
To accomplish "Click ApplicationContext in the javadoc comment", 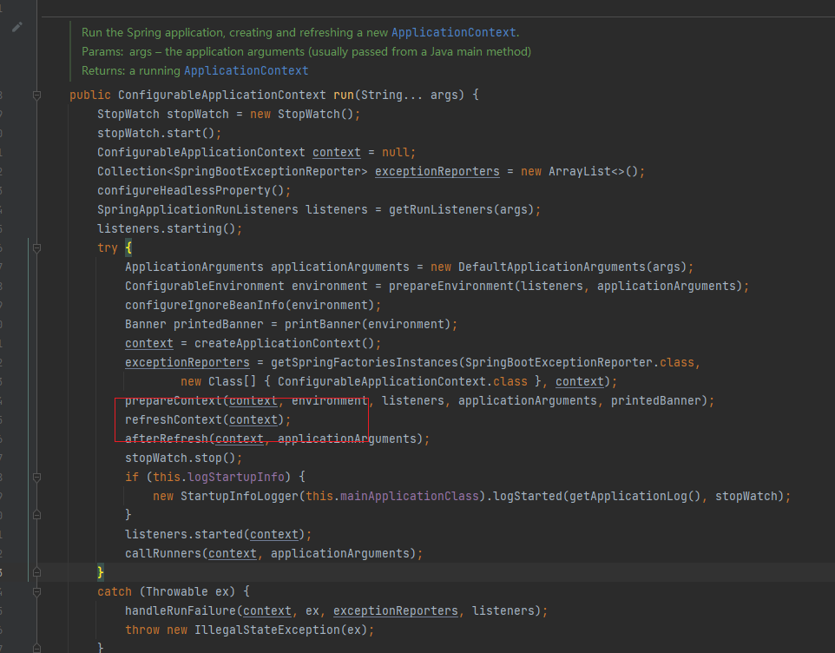I will pyautogui.click(x=454, y=32).
